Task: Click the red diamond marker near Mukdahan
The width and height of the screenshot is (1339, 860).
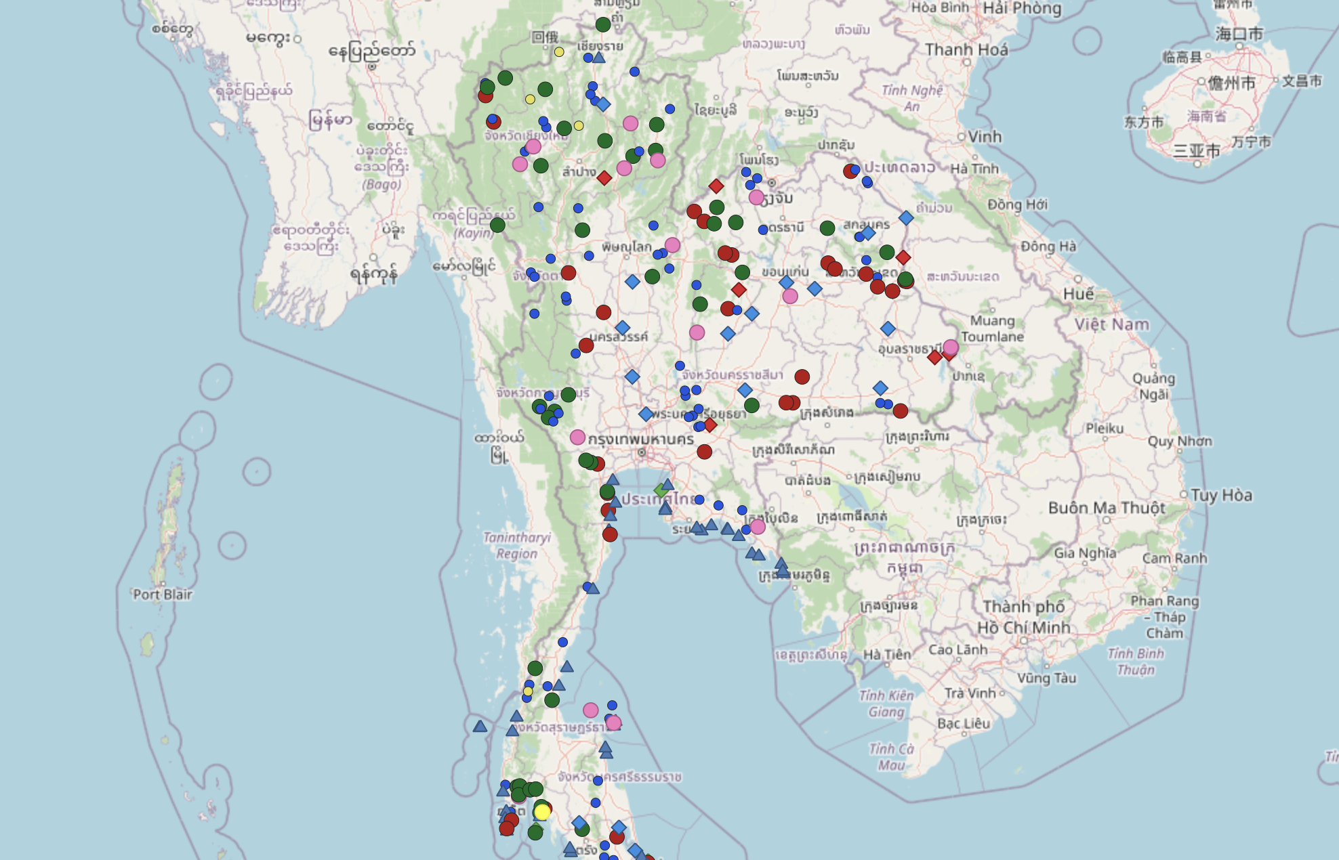Action: click(x=903, y=257)
